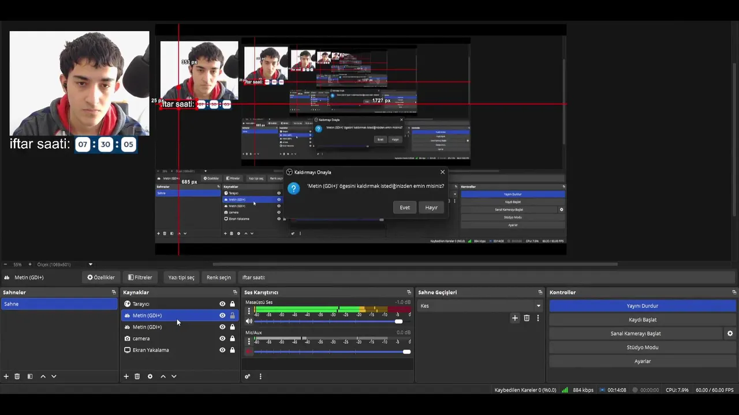
Task: Click the Masaüstü Ses volume slider handle
Action: 398,321
